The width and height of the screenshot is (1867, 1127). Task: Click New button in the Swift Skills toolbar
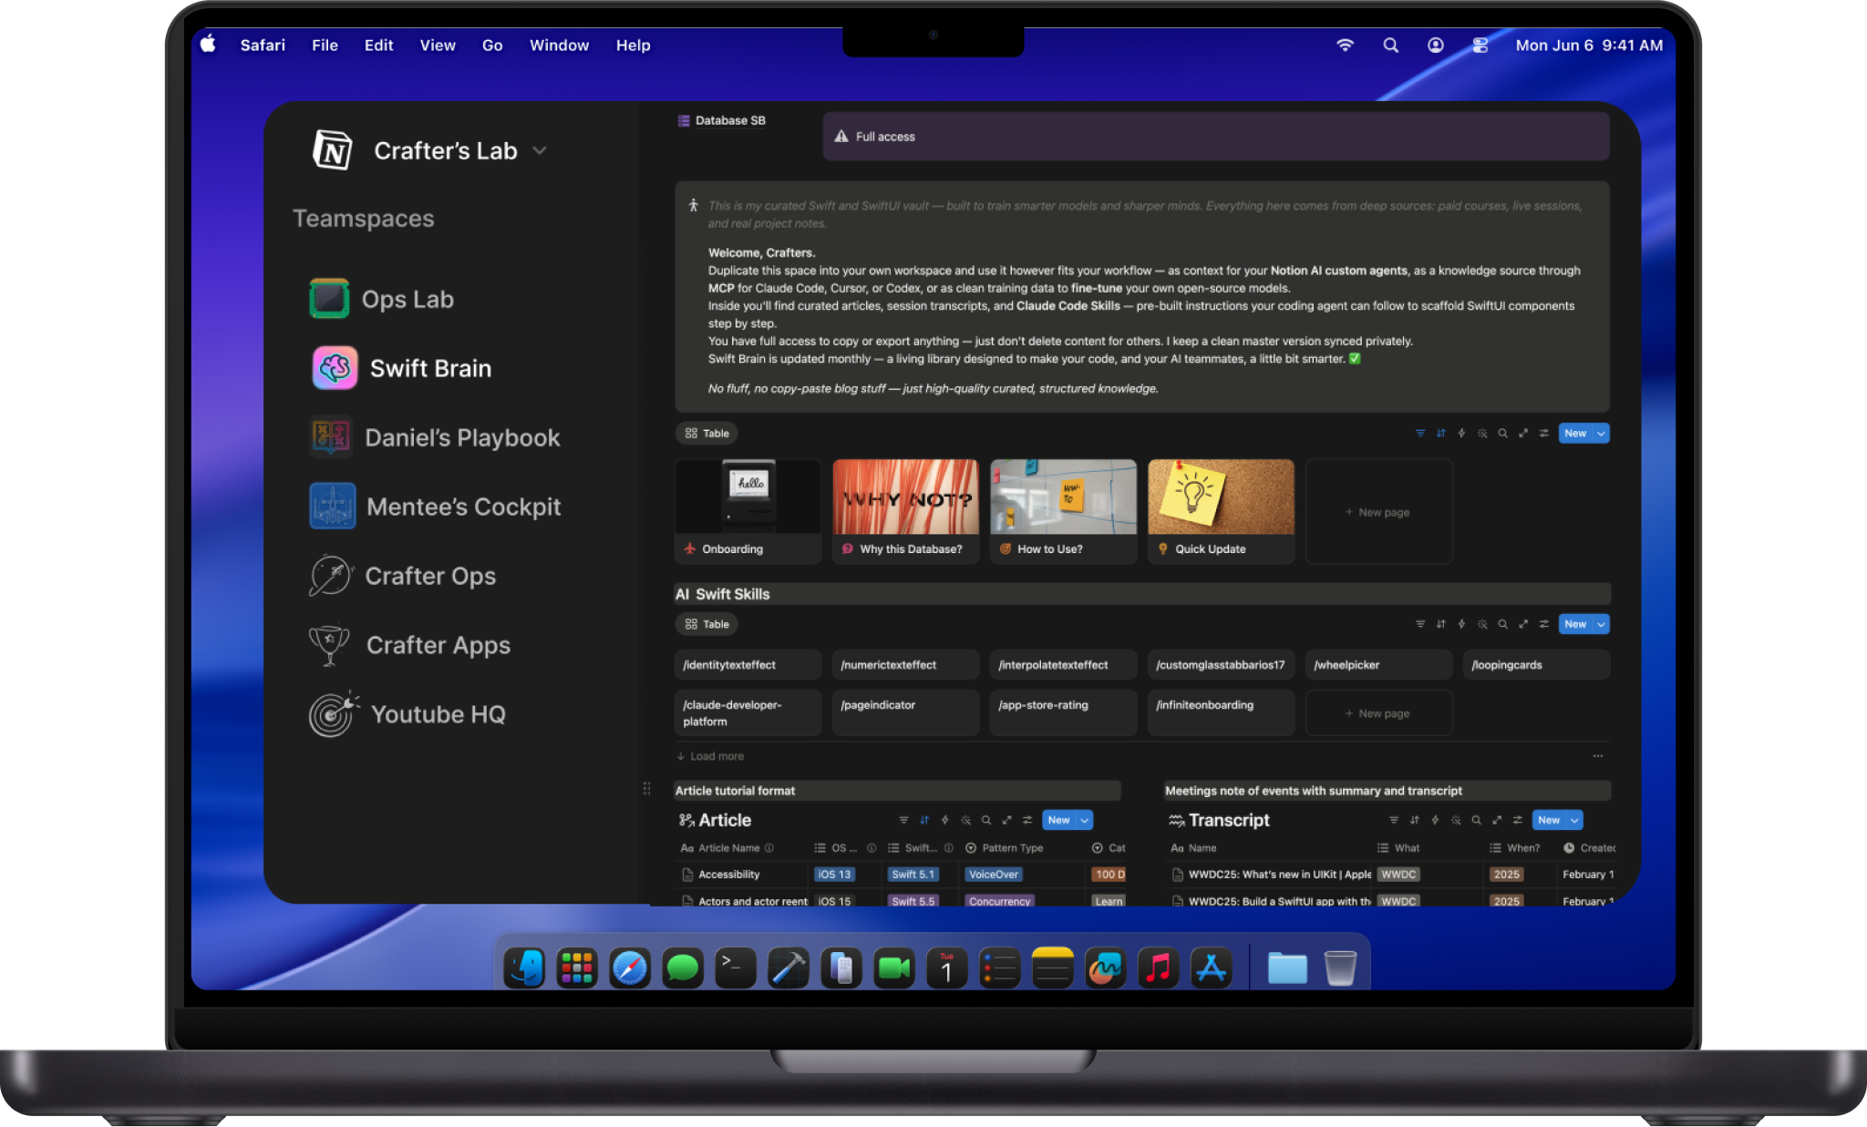pos(1576,624)
